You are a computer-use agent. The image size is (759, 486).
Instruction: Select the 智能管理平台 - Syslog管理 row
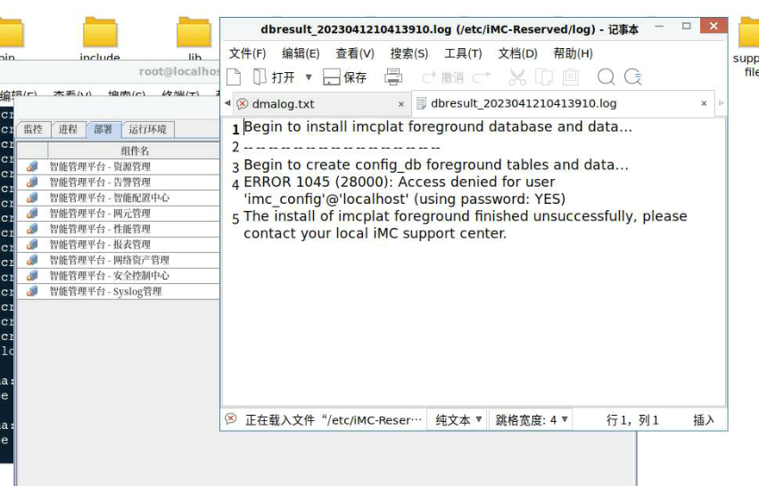click(x=118, y=291)
